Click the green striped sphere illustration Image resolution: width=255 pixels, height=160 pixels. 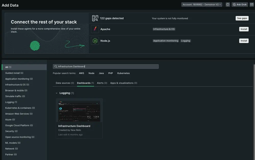click(35, 46)
